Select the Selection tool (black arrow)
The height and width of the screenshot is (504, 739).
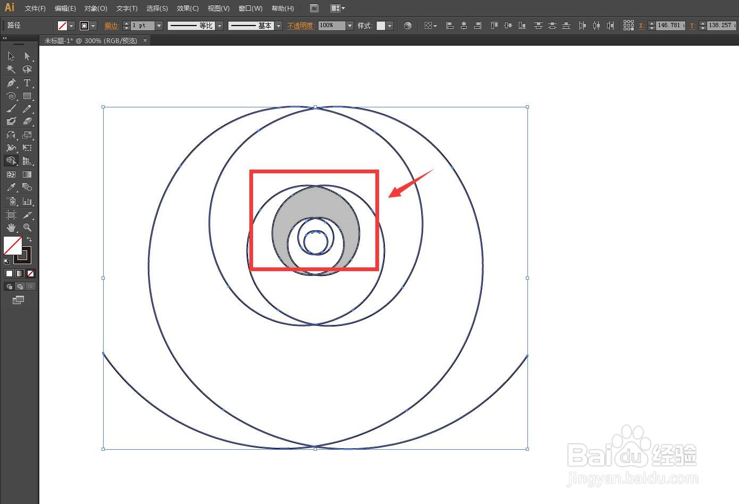point(11,56)
